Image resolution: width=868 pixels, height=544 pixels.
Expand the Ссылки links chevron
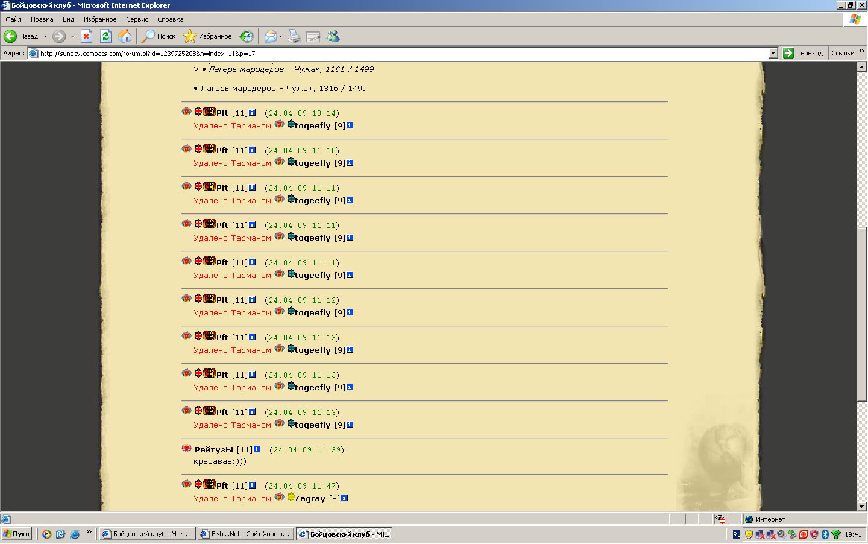862,52
